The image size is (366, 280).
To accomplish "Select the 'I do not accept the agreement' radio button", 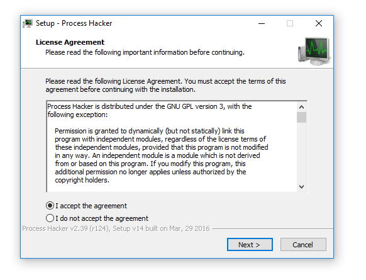I will [x=50, y=218].
